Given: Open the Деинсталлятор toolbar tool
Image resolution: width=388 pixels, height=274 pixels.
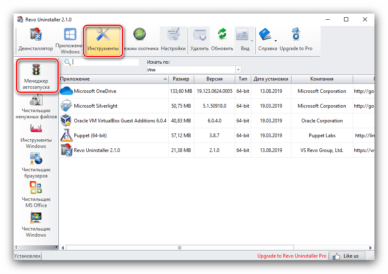Looking at the screenshot, I should pyautogui.click(x=35, y=40).
